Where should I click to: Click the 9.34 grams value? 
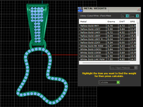point(110,43)
